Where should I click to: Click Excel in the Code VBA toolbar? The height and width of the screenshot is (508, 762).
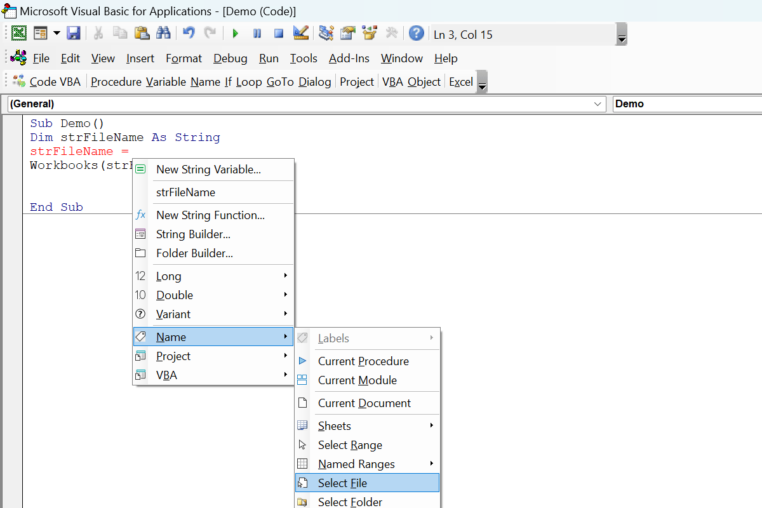[461, 82]
